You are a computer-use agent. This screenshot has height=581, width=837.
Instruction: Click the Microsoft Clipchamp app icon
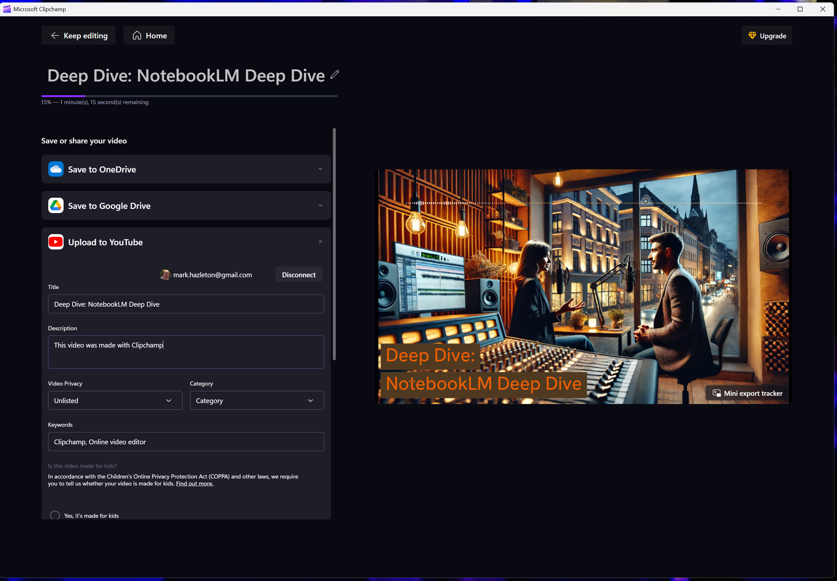(x=7, y=9)
